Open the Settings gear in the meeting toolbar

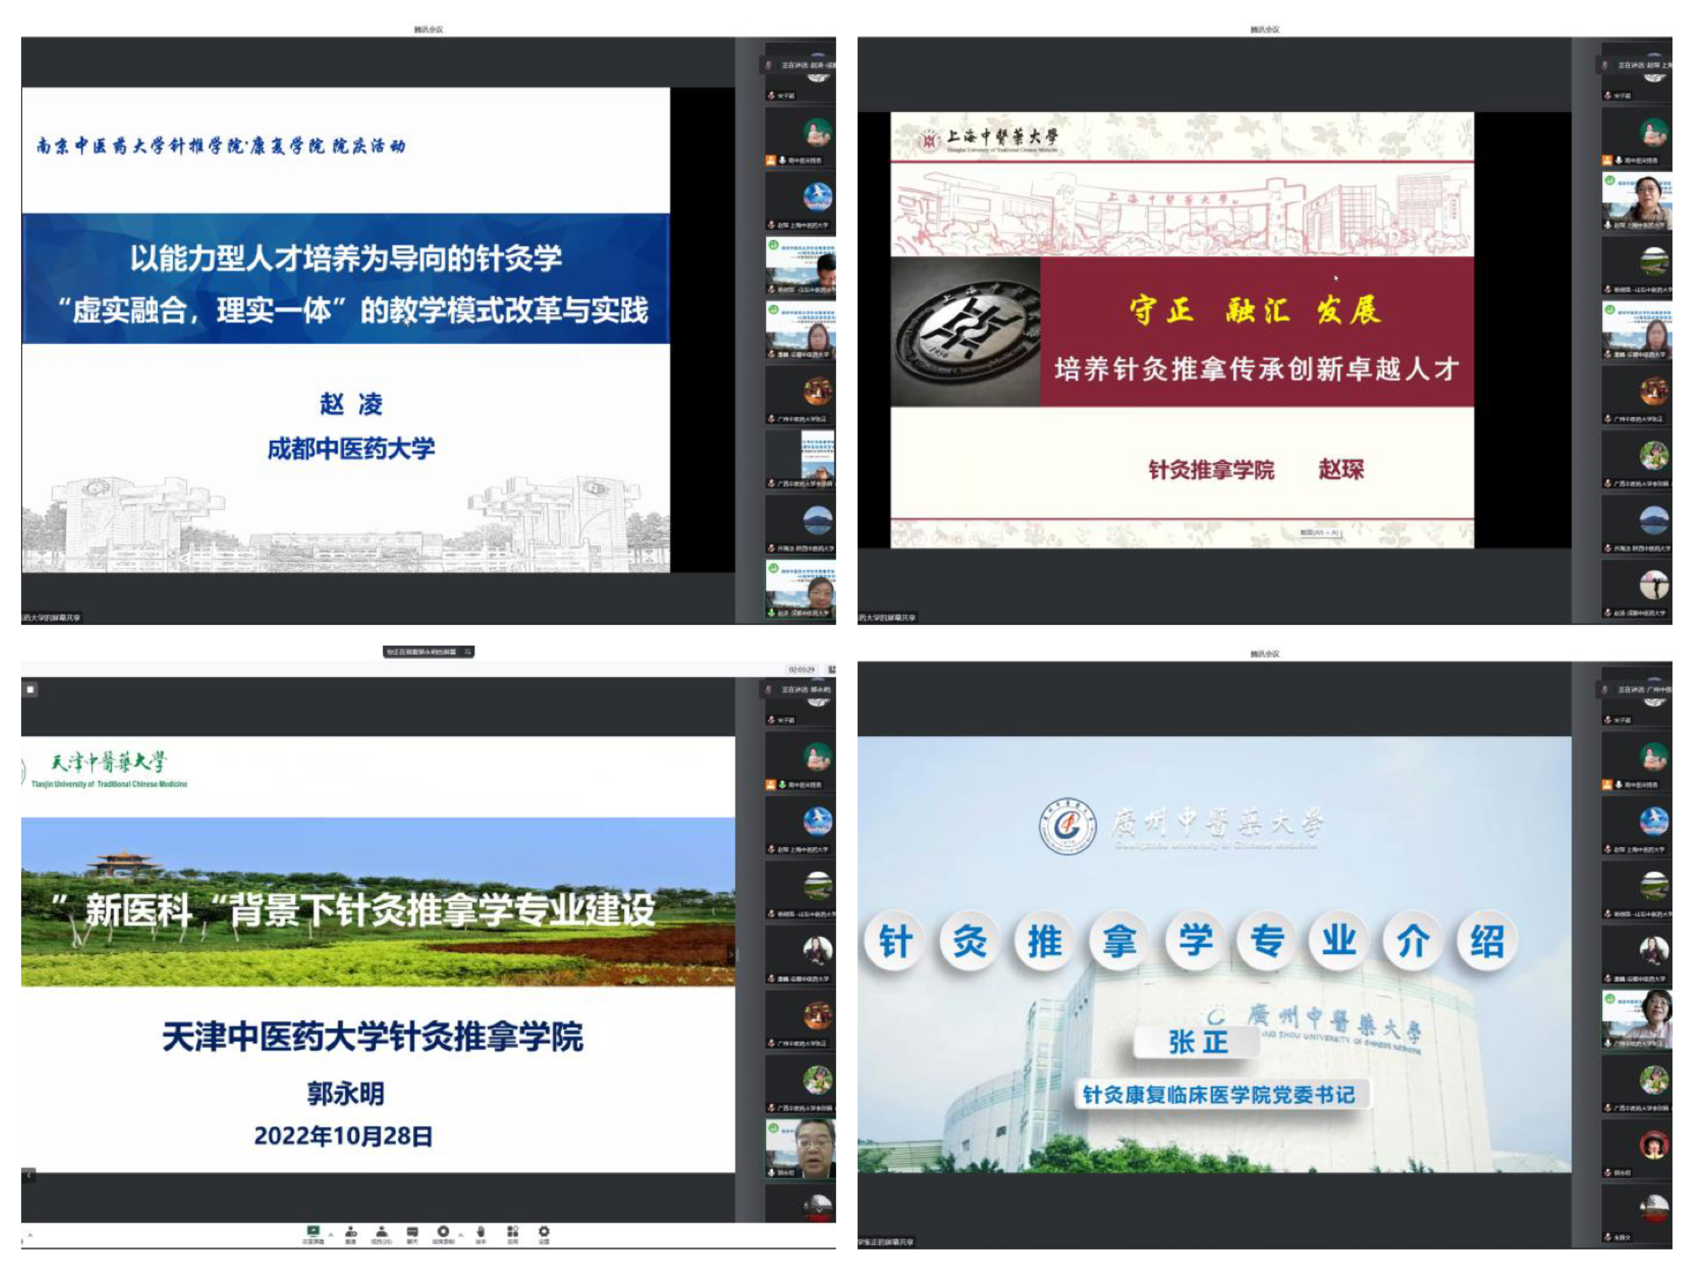click(544, 1232)
